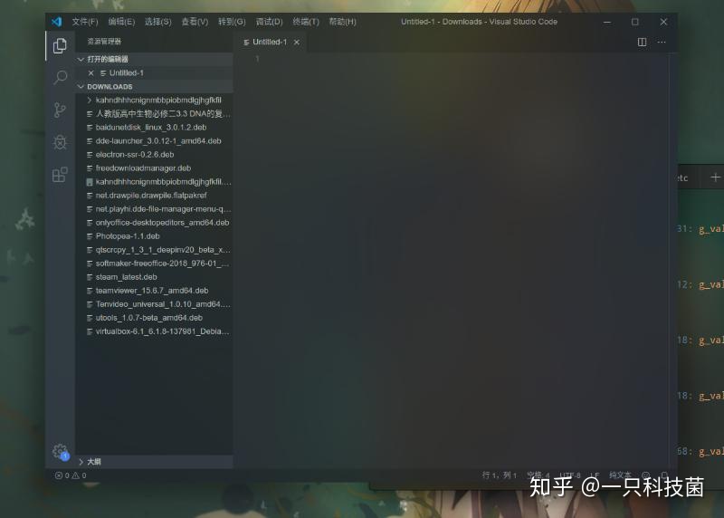Open the Source Control view icon

[x=60, y=110]
